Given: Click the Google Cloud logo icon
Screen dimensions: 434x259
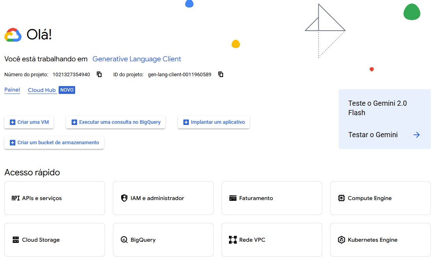Looking at the screenshot, I should (x=13, y=35).
